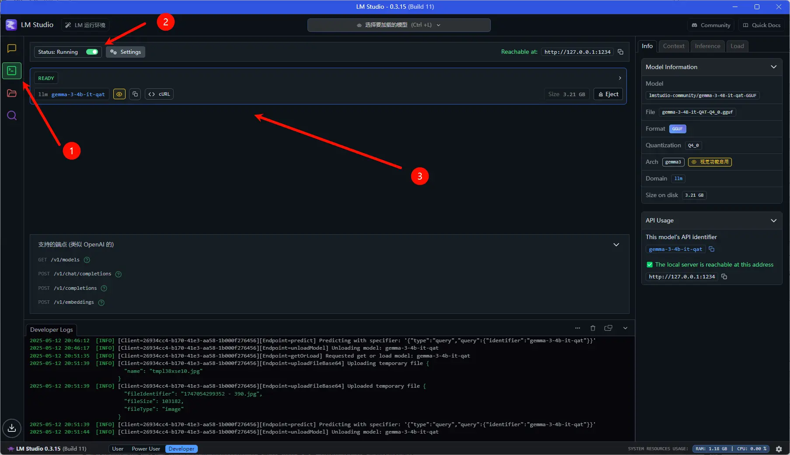Show cURL command for model
The width and height of the screenshot is (790, 455).
point(159,94)
